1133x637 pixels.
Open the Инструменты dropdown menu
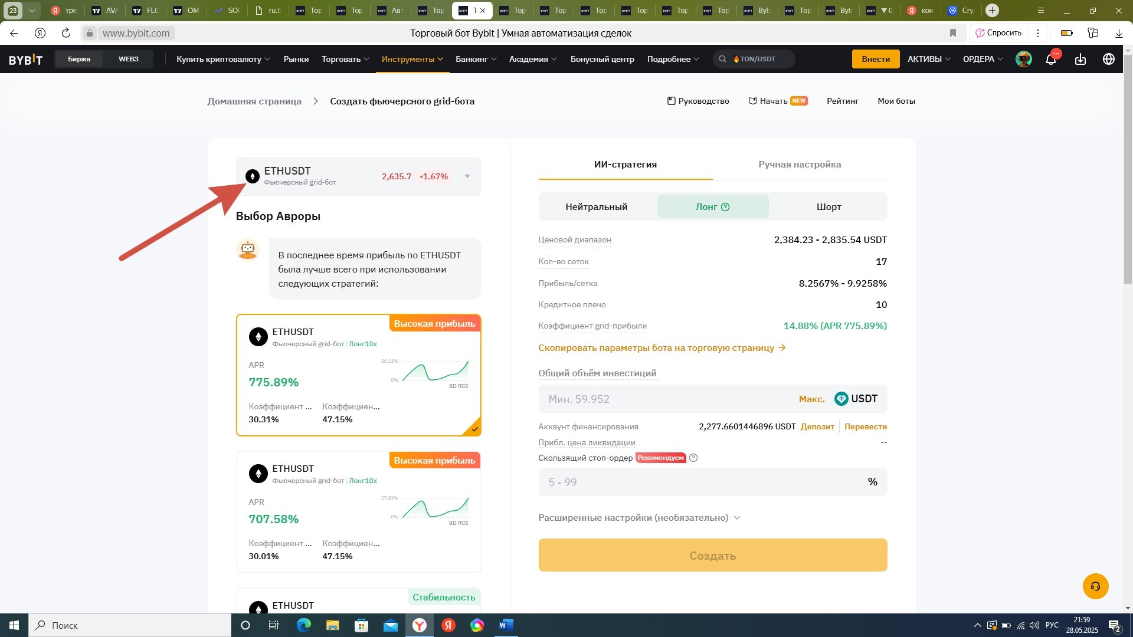coord(412,59)
